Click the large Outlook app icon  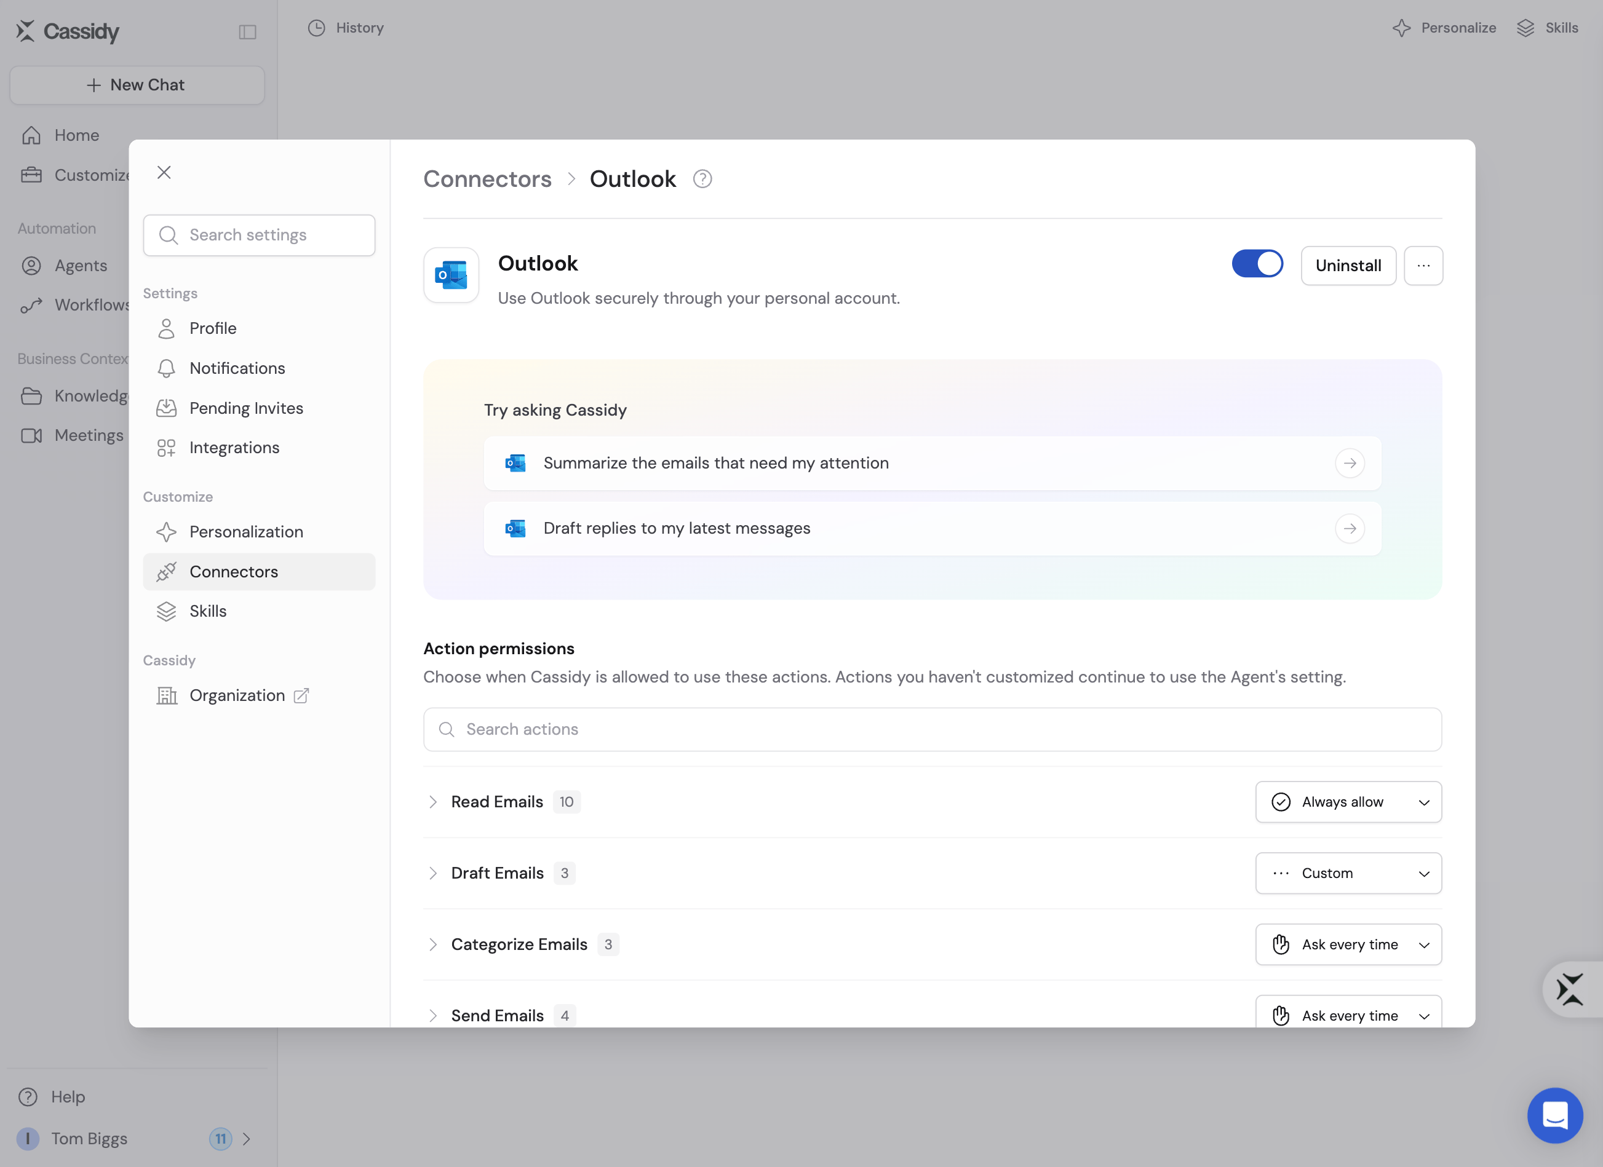[451, 275]
